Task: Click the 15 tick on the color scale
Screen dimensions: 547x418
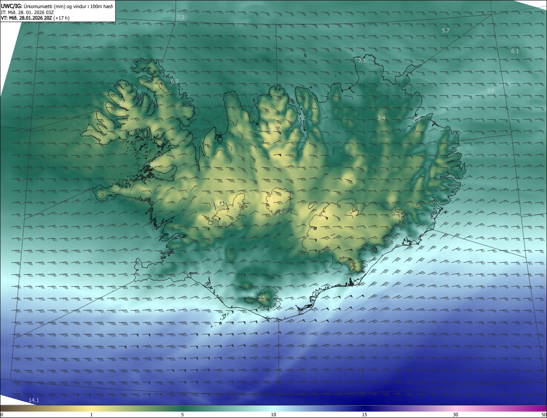Action: [365, 415]
